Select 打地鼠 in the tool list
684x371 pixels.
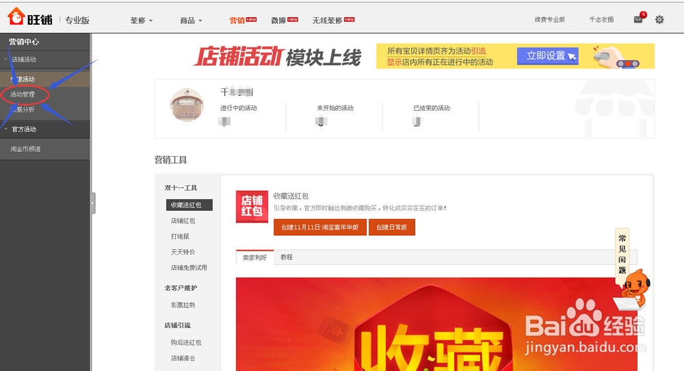pos(180,237)
